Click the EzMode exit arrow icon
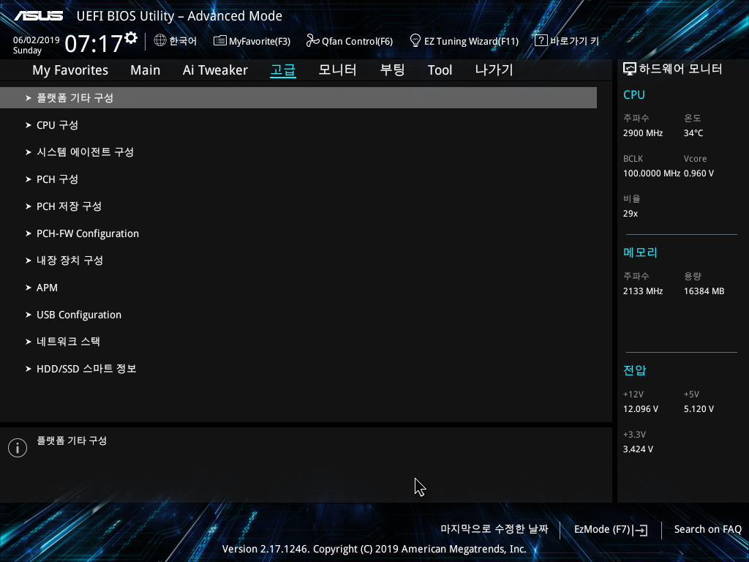749x562 pixels. click(x=640, y=530)
